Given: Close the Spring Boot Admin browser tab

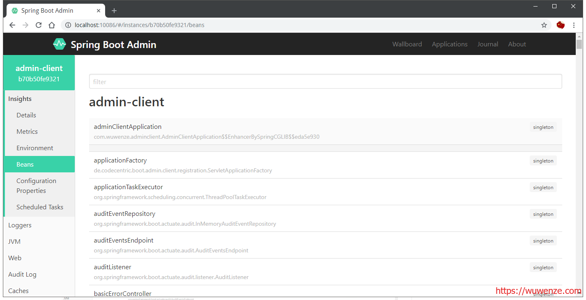Looking at the screenshot, I should (x=98, y=11).
